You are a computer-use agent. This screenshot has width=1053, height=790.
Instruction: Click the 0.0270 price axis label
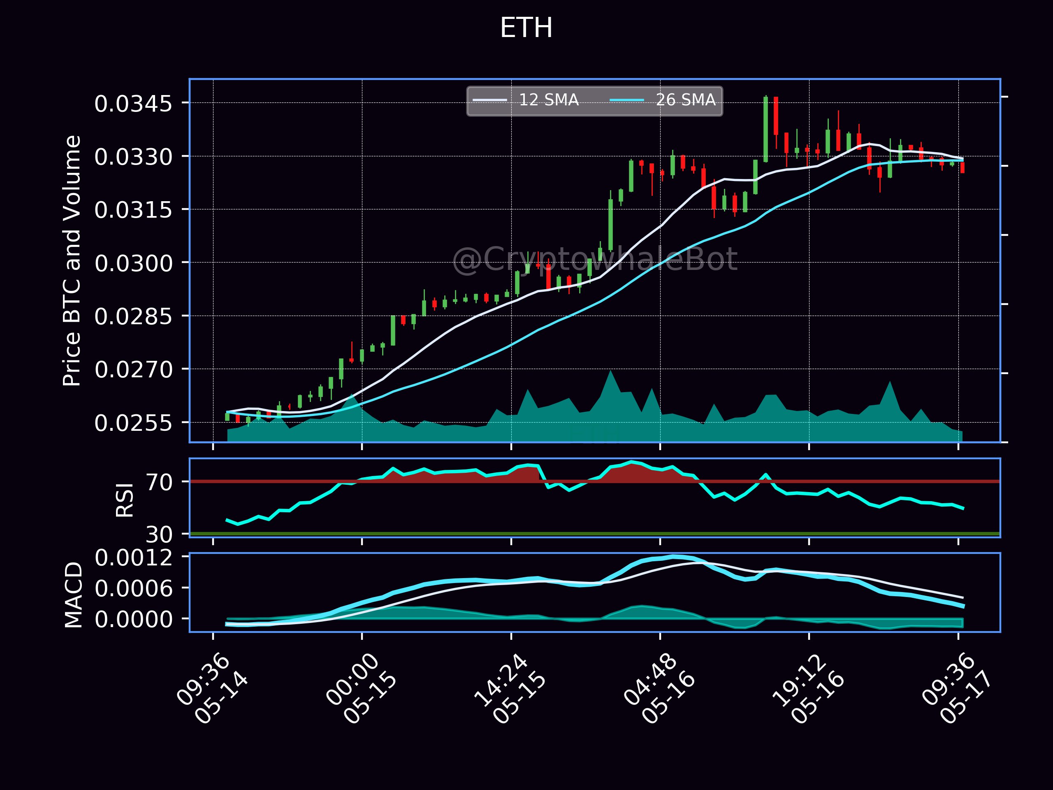pos(133,369)
